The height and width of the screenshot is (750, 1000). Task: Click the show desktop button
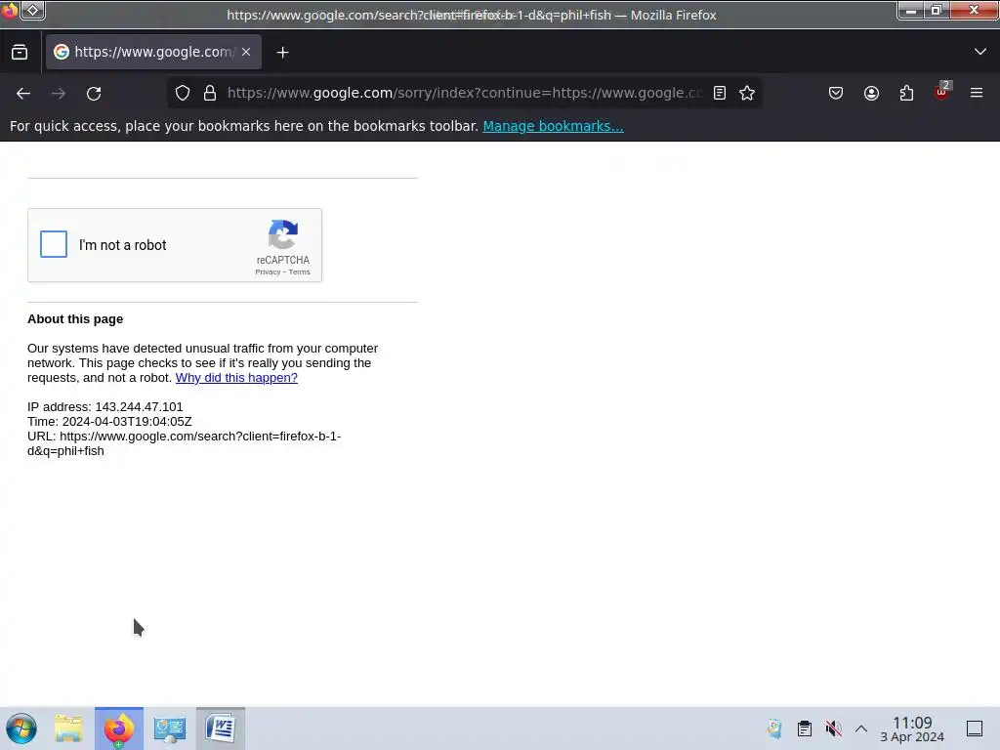pos(975,729)
